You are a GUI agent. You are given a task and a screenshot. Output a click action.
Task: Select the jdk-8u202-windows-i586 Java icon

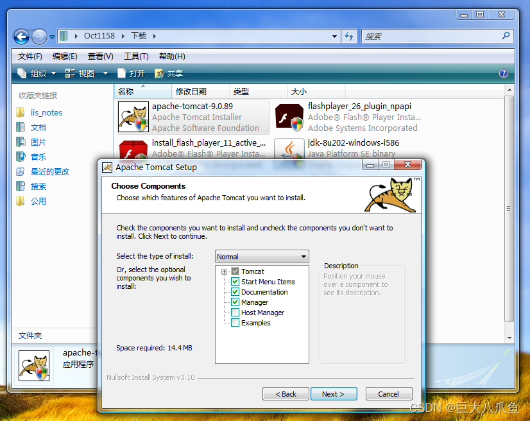pos(289,148)
